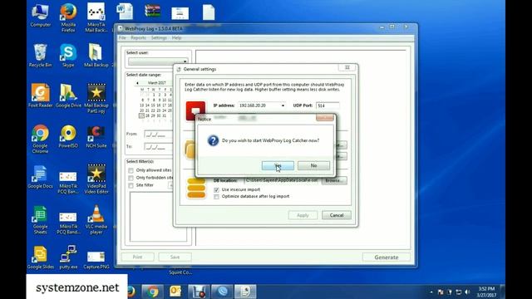Select MikroTik PCQ icon beside Google Sheets
Viewport: 532px width, 299px height.
(68, 223)
